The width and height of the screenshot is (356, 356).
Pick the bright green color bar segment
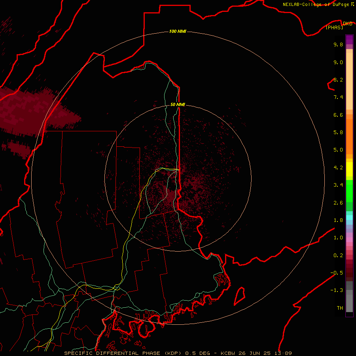pos(349,191)
